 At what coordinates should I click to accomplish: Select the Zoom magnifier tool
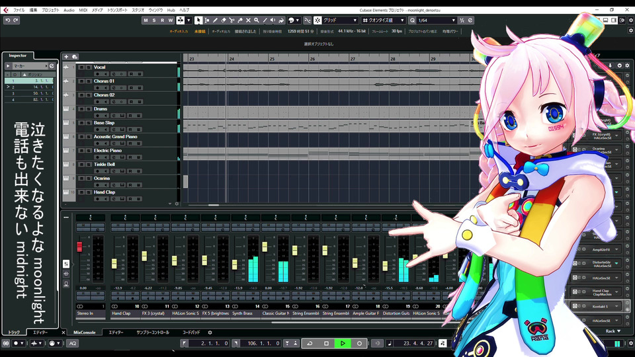257,20
